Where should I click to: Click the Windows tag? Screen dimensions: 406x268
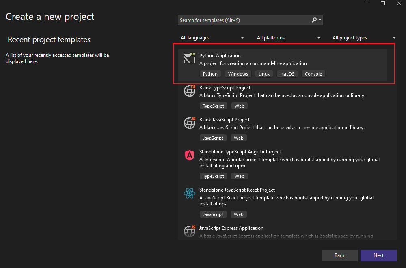(x=238, y=74)
